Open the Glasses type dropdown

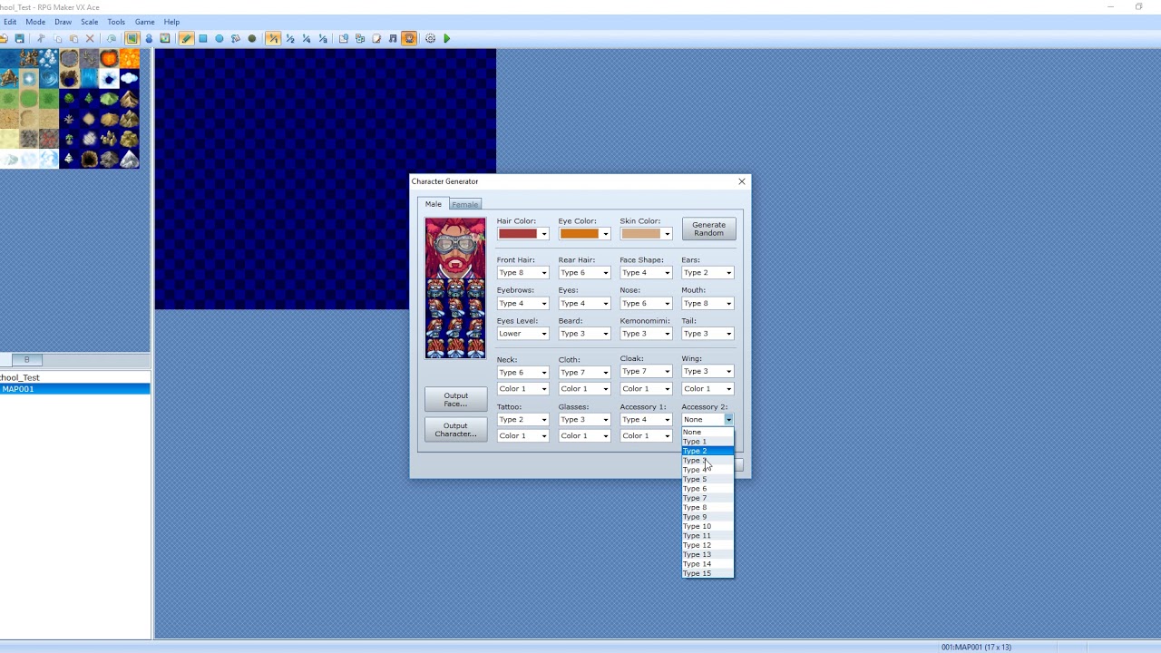(584, 419)
